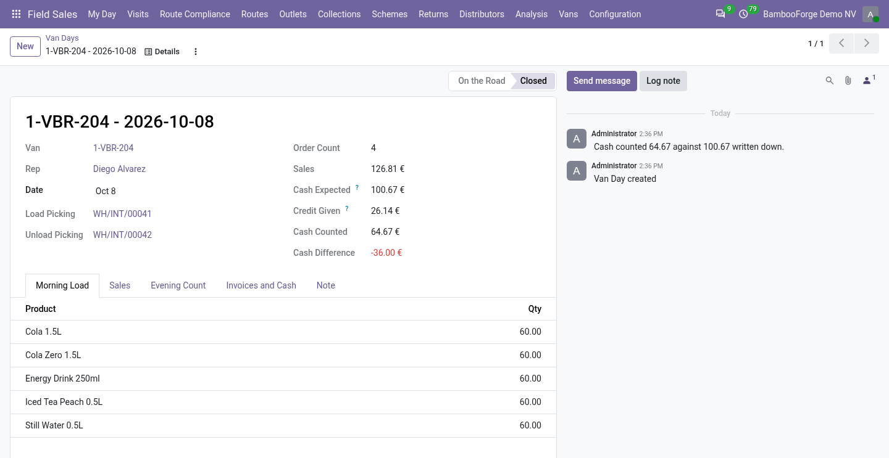Screen dimensions: 889x458
Task: Open the activities clock icon with badge 79
Action: point(744,14)
